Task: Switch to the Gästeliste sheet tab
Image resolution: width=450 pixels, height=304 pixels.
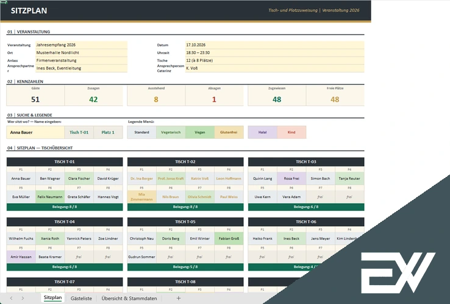Action: tap(81, 299)
